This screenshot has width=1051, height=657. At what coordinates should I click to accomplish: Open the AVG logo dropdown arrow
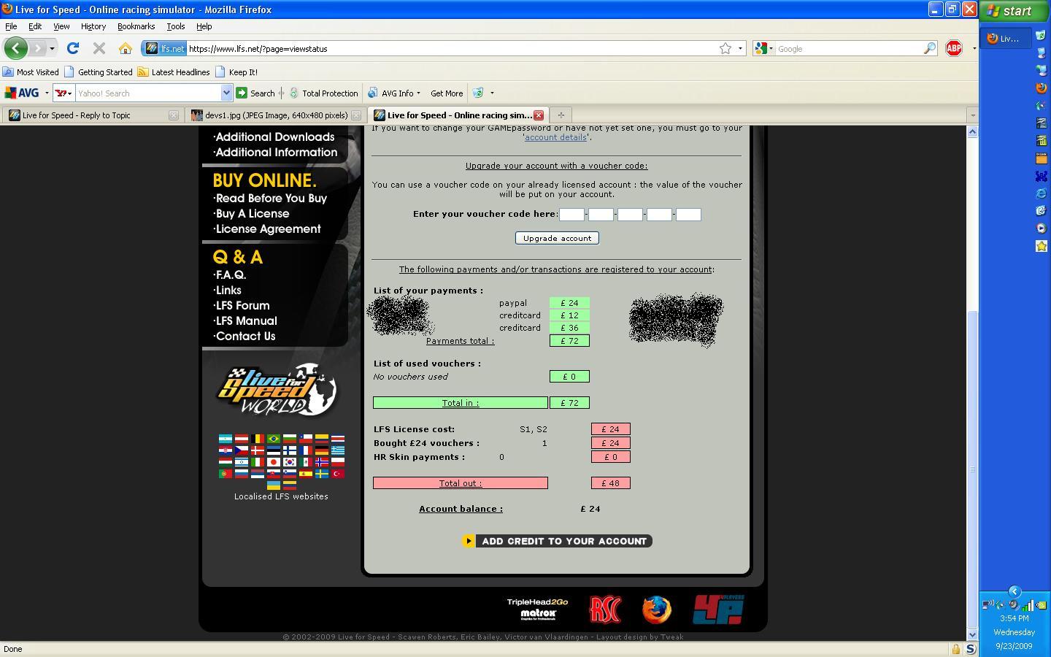tap(47, 93)
